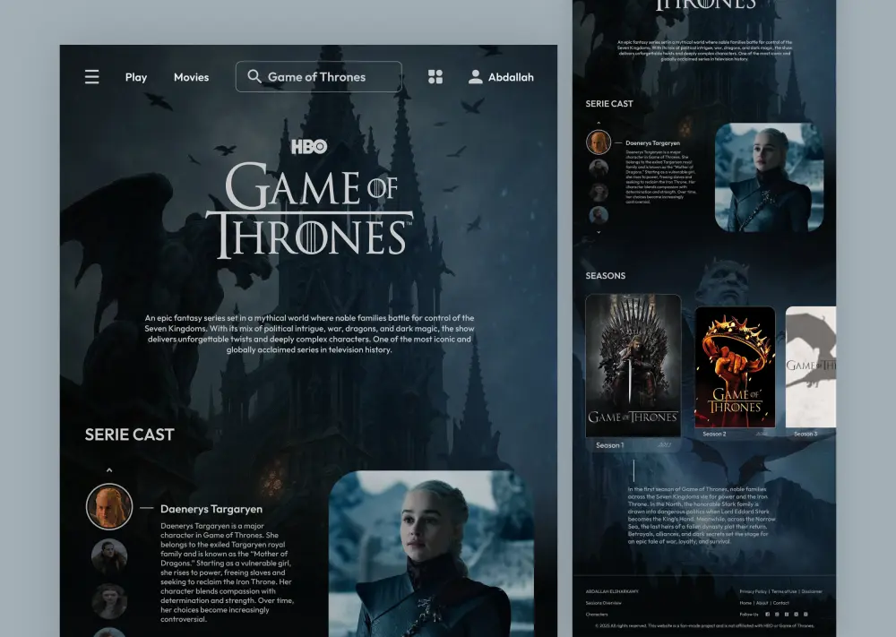Image resolution: width=896 pixels, height=637 pixels.
Task: Open the Contact footer link
Action: [780, 603]
